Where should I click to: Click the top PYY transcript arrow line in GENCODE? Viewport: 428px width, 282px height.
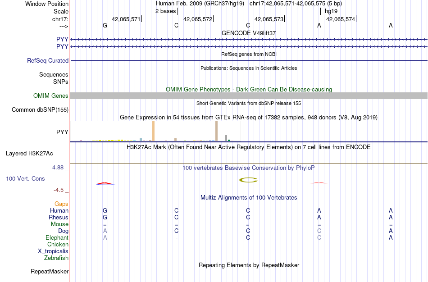(249, 40)
